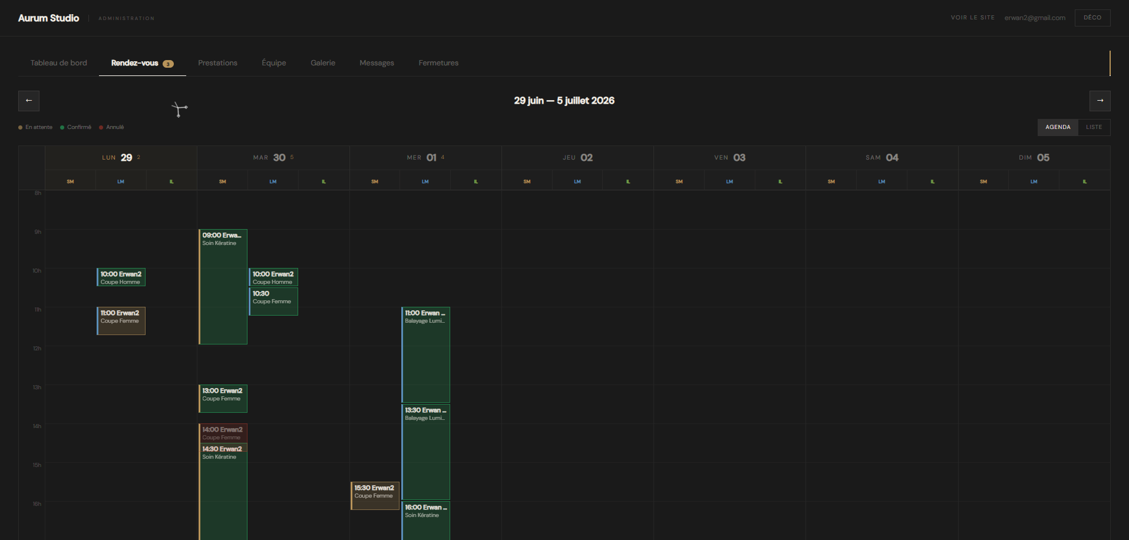
Task: Open Monday 10:00 Erwan2 Coupe Homme appointment
Action: pos(121,277)
